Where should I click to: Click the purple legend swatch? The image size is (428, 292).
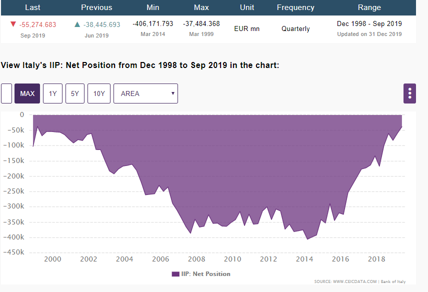coord(175,274)
